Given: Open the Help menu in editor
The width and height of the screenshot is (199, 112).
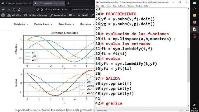Looking at the screenshot, I should click(146, 6).
